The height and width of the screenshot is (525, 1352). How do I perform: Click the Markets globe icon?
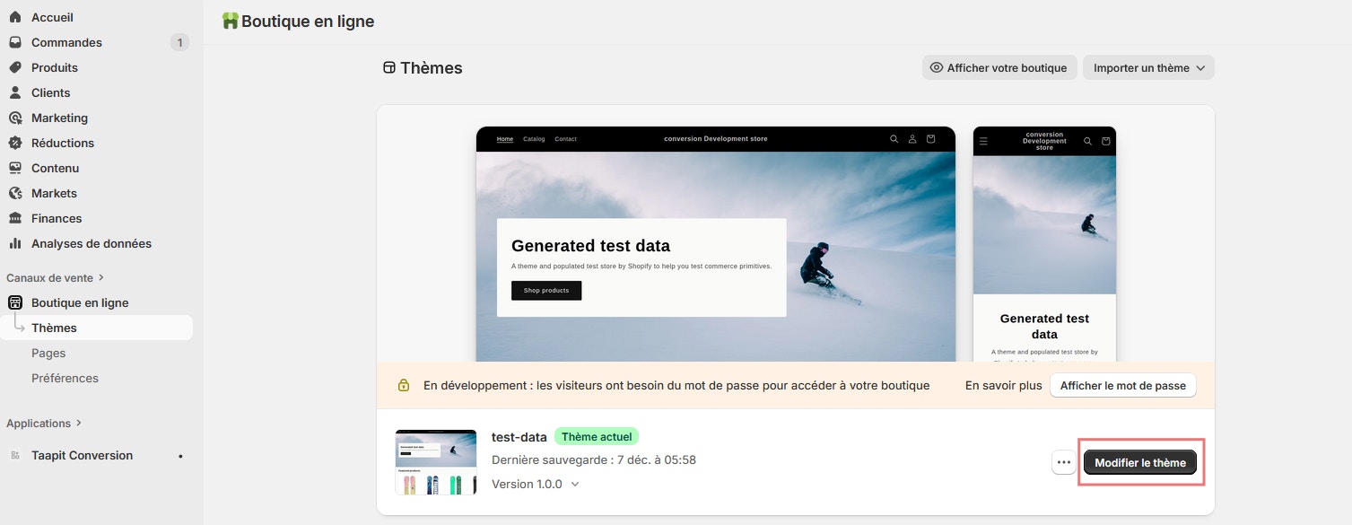(14, 193)
